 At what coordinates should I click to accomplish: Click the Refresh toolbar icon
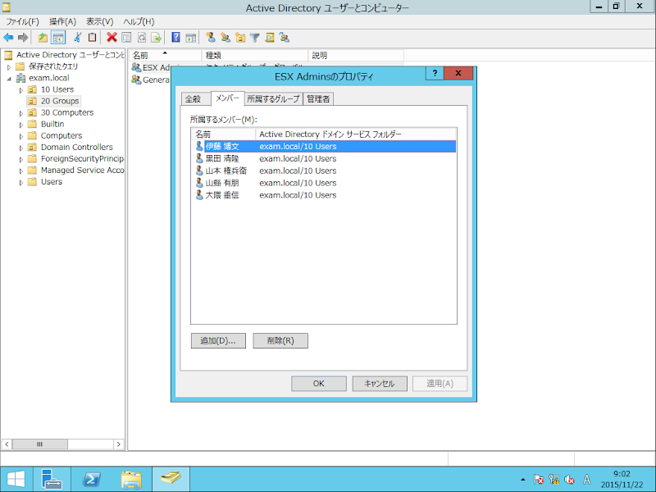pyautogui.click(x=142, y=38)
